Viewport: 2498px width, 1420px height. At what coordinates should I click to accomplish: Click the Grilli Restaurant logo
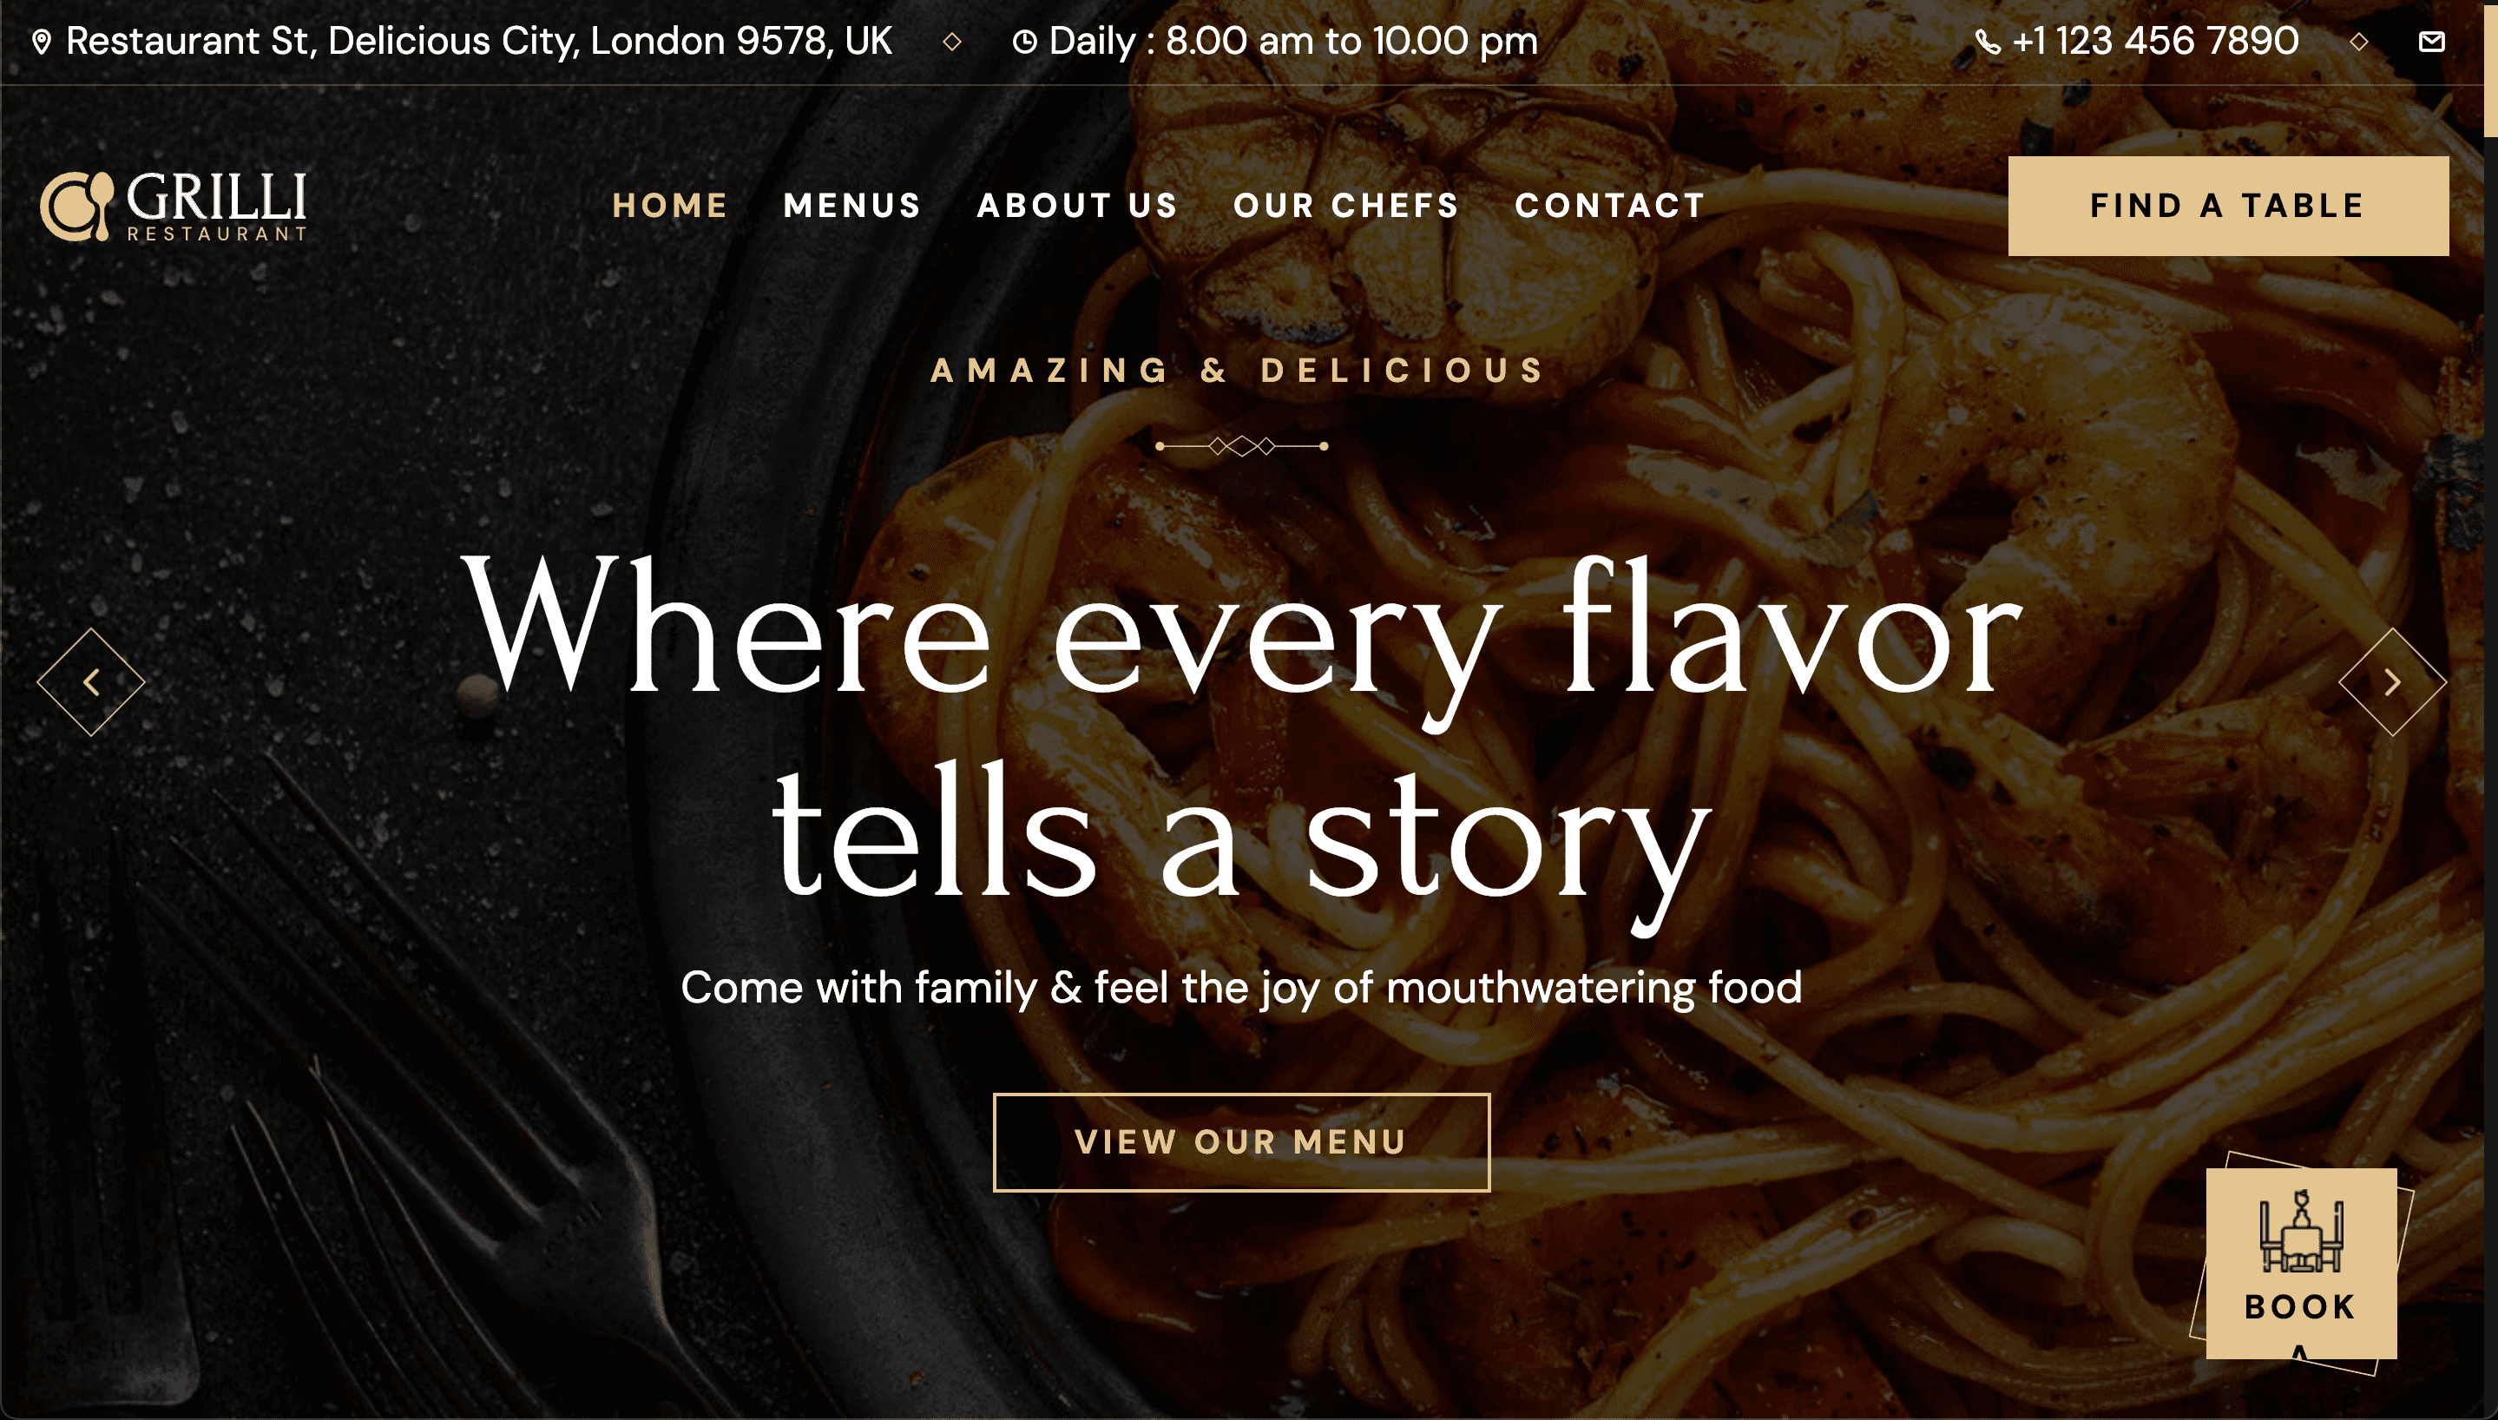tap(174, 206)
